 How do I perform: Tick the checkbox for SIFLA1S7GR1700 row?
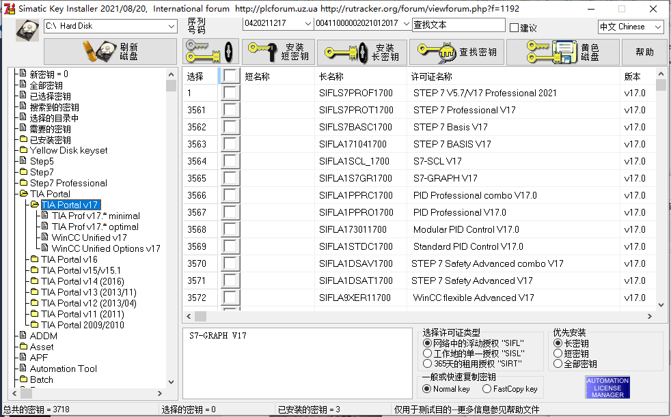(x=230, y=178)
